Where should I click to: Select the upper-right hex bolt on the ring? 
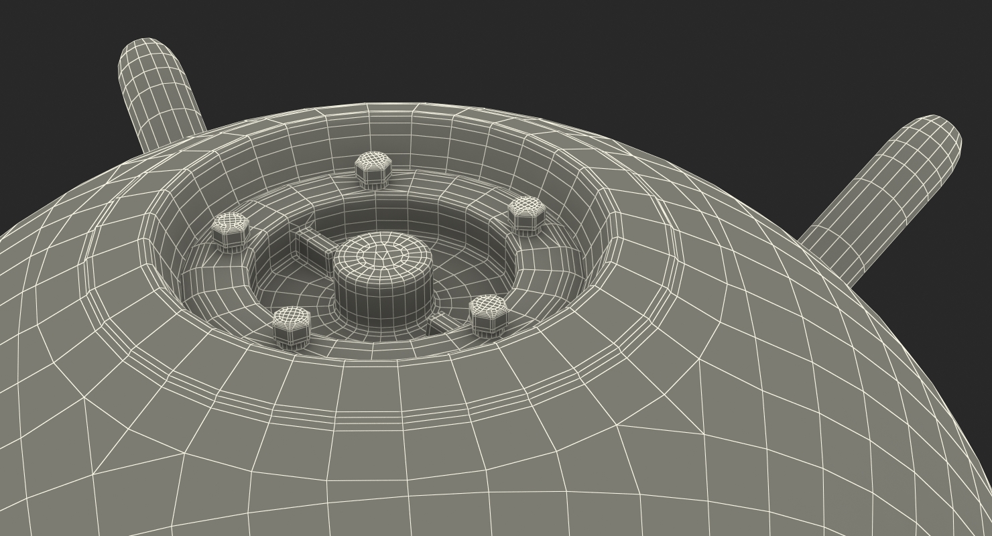[526, 215]
